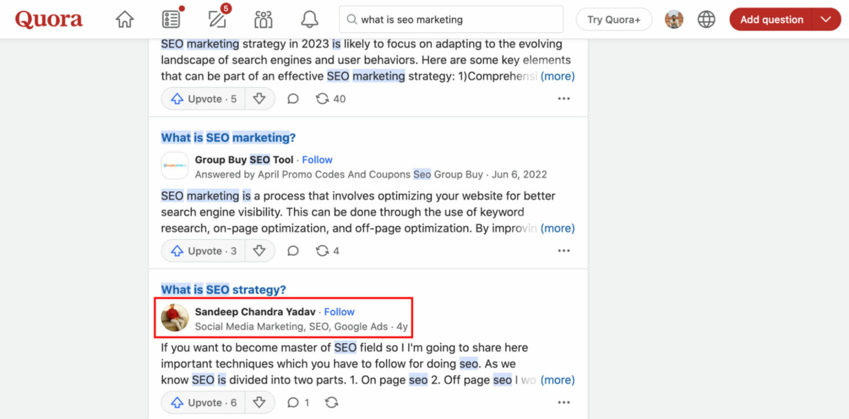Click the pencil answer-requests icon
The image size is (849, 419).
click(x=217, y=19)
